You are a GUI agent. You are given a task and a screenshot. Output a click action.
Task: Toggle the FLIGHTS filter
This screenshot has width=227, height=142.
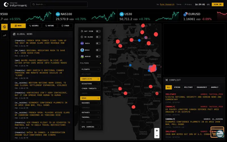[90, 69]
